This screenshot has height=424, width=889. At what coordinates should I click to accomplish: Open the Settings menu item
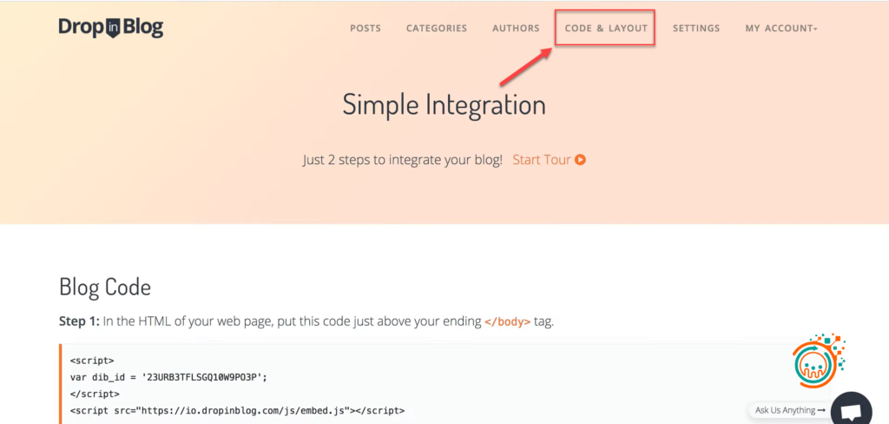click(696, 28)
